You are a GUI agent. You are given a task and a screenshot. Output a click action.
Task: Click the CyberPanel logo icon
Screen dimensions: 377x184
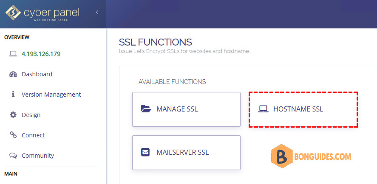(13, 12)
